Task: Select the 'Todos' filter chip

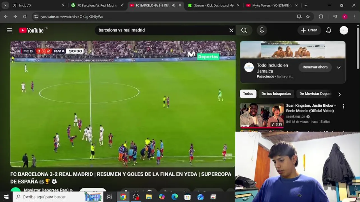Action: (248, 94)
